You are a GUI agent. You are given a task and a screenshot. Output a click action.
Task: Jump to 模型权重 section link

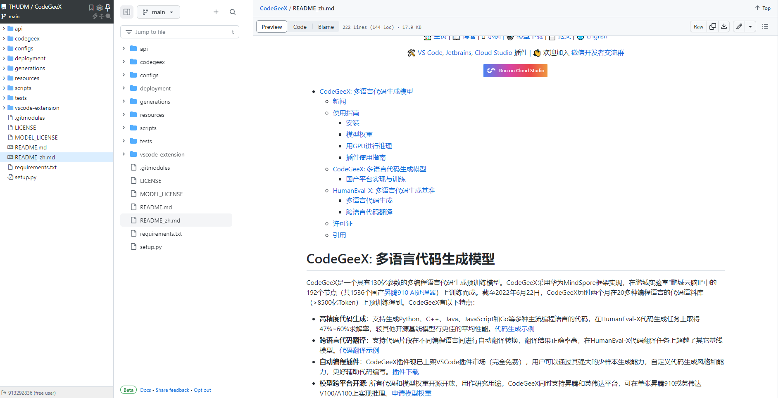pos(359,135)
